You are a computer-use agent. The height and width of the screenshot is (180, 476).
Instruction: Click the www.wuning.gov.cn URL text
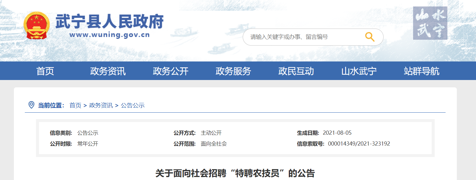110,35
